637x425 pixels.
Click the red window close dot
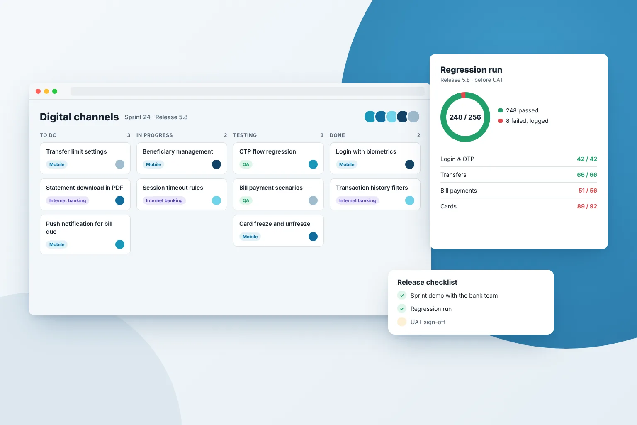point(38,91)
